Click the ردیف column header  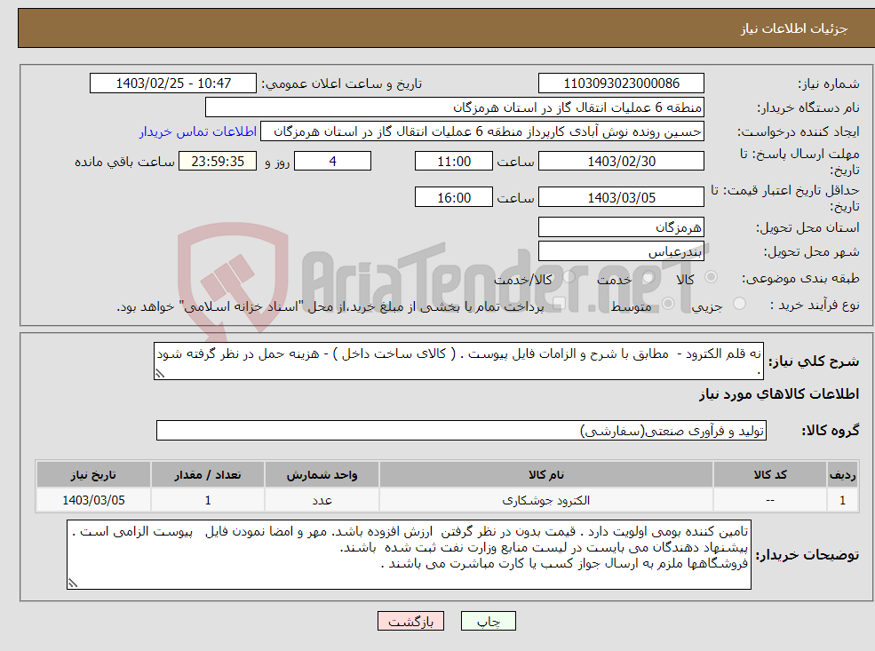click(842, 475)
